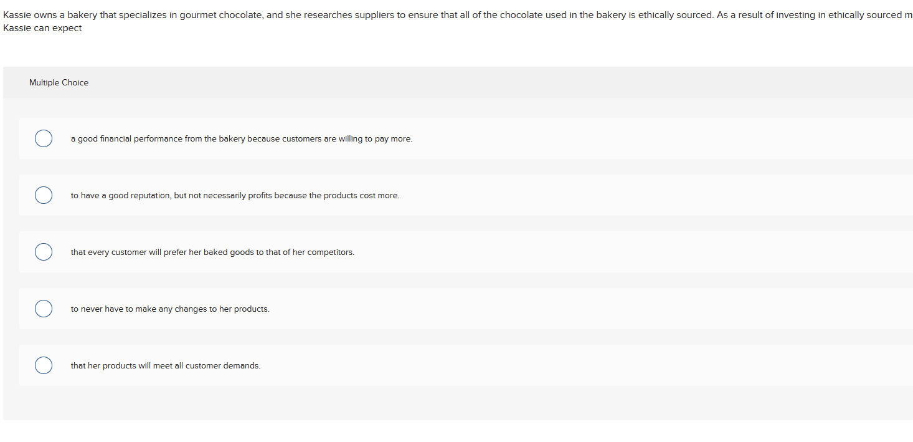Click the words 'Kassie can expect' in question

42,27
